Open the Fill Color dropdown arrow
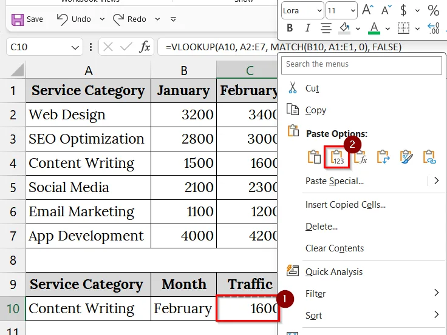 pyautogui.click(x=358, y=28)
